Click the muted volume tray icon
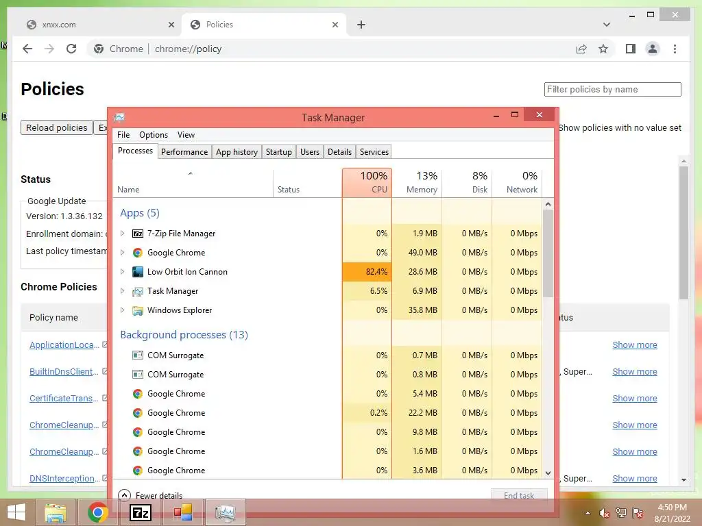The height and width of the screenshot is (526, 702). click(605, 513)
